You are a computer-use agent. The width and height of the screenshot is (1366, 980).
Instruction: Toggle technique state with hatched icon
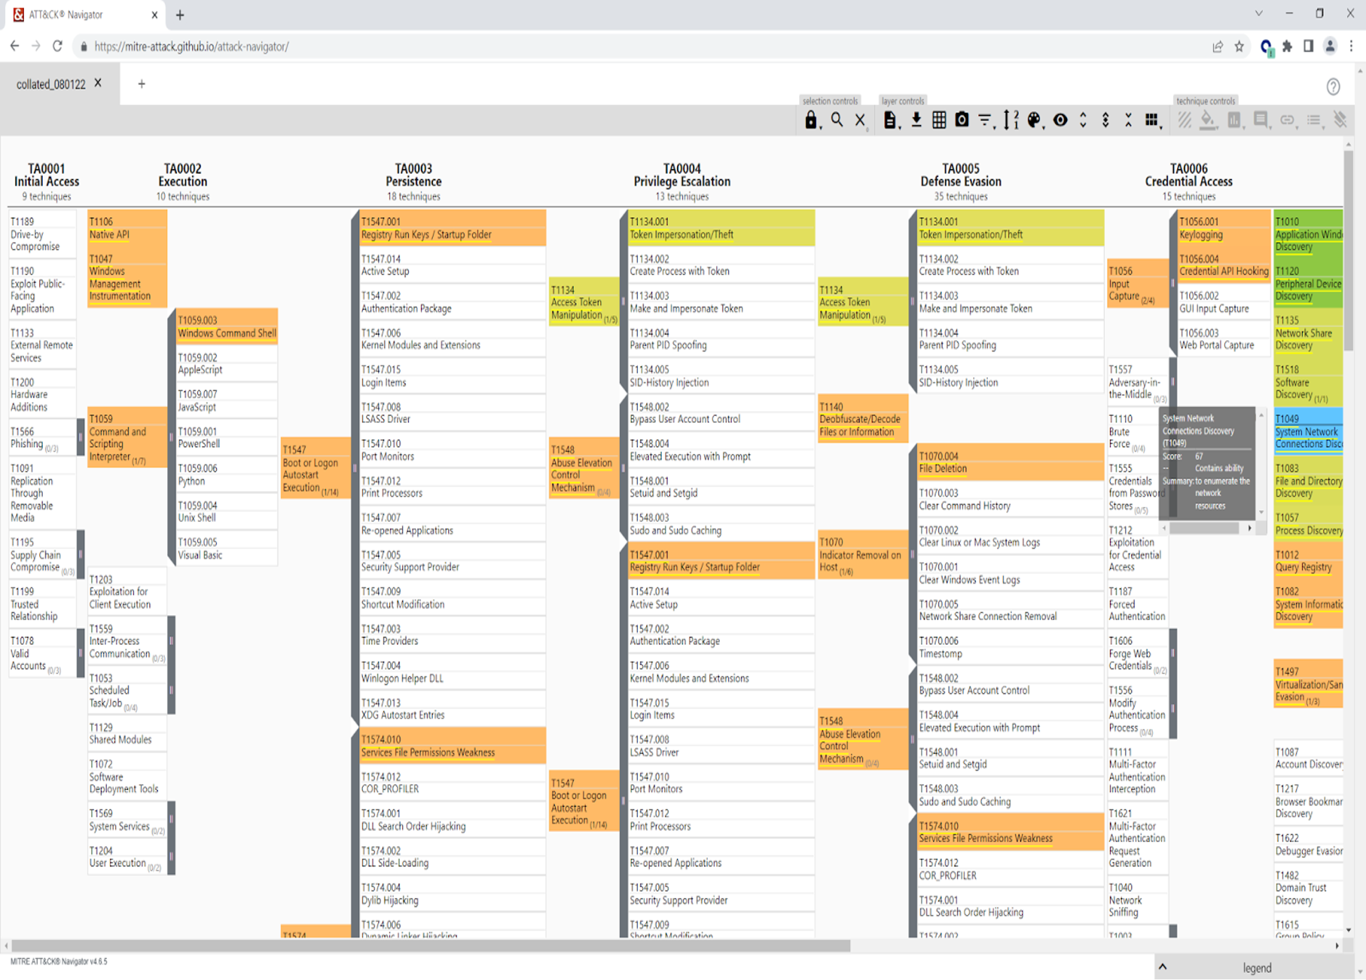1184,120
